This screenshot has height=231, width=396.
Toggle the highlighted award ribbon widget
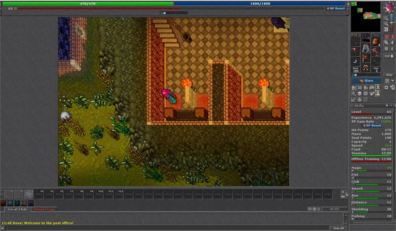[378, 88]
